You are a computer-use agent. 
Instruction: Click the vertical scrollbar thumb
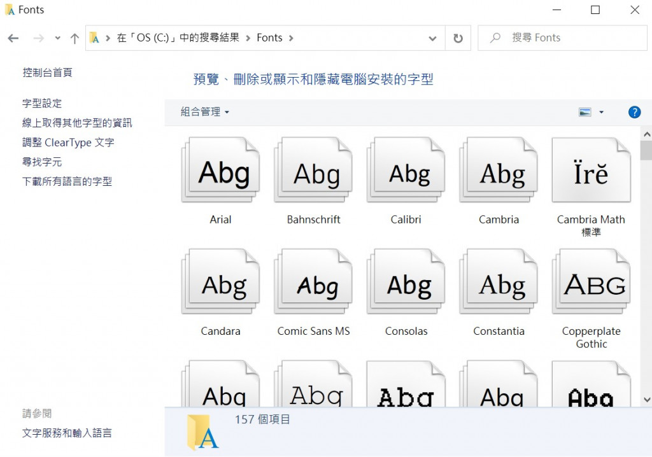click(x=647, y=150)
